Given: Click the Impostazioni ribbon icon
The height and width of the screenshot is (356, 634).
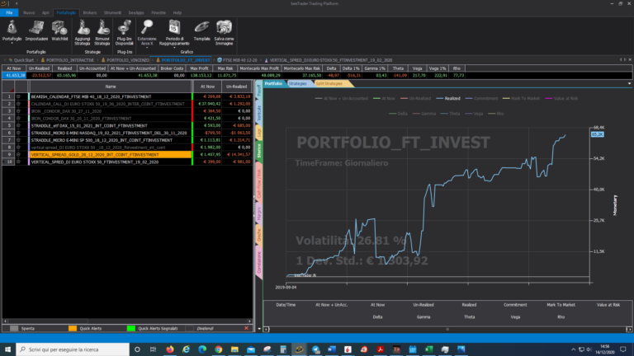Looking at the screenshot, I should point(35,30).
